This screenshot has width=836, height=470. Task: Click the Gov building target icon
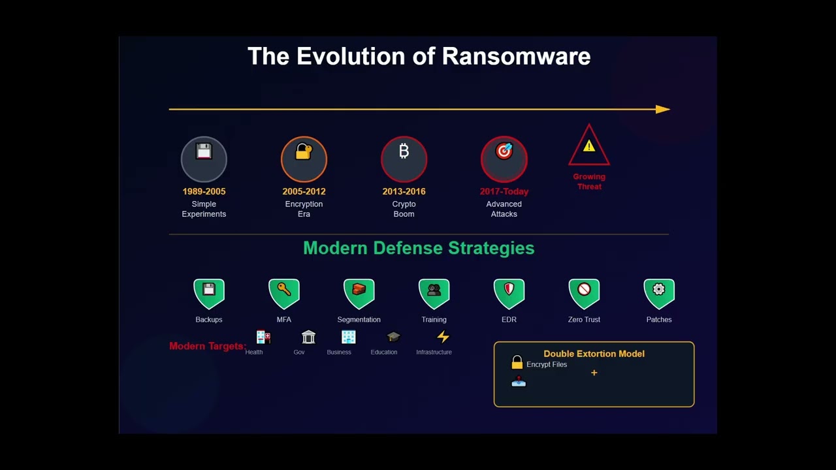(x=308, y=337)
